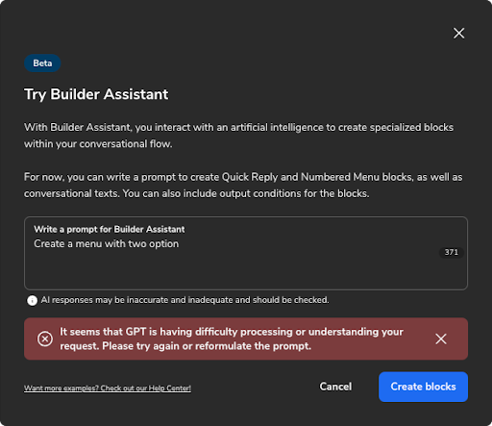This screenshot has width=492, height=426.
Task: Open the Help Center examples link
Action: coord(108,388)
